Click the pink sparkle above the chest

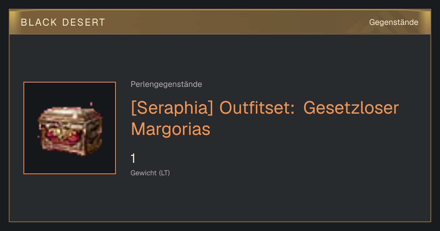click(x=91, y=104)
